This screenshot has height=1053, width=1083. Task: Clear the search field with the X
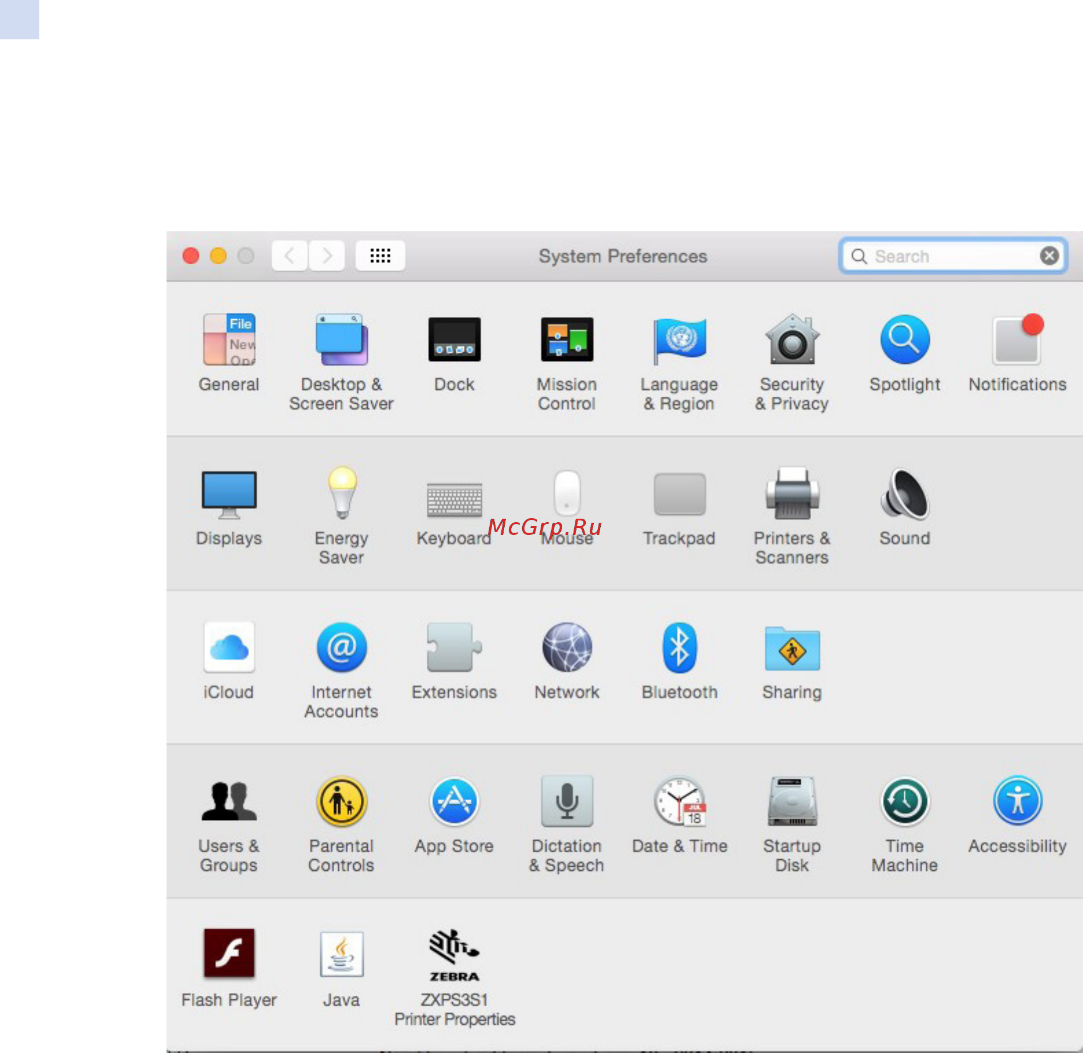pos(1049,256)
